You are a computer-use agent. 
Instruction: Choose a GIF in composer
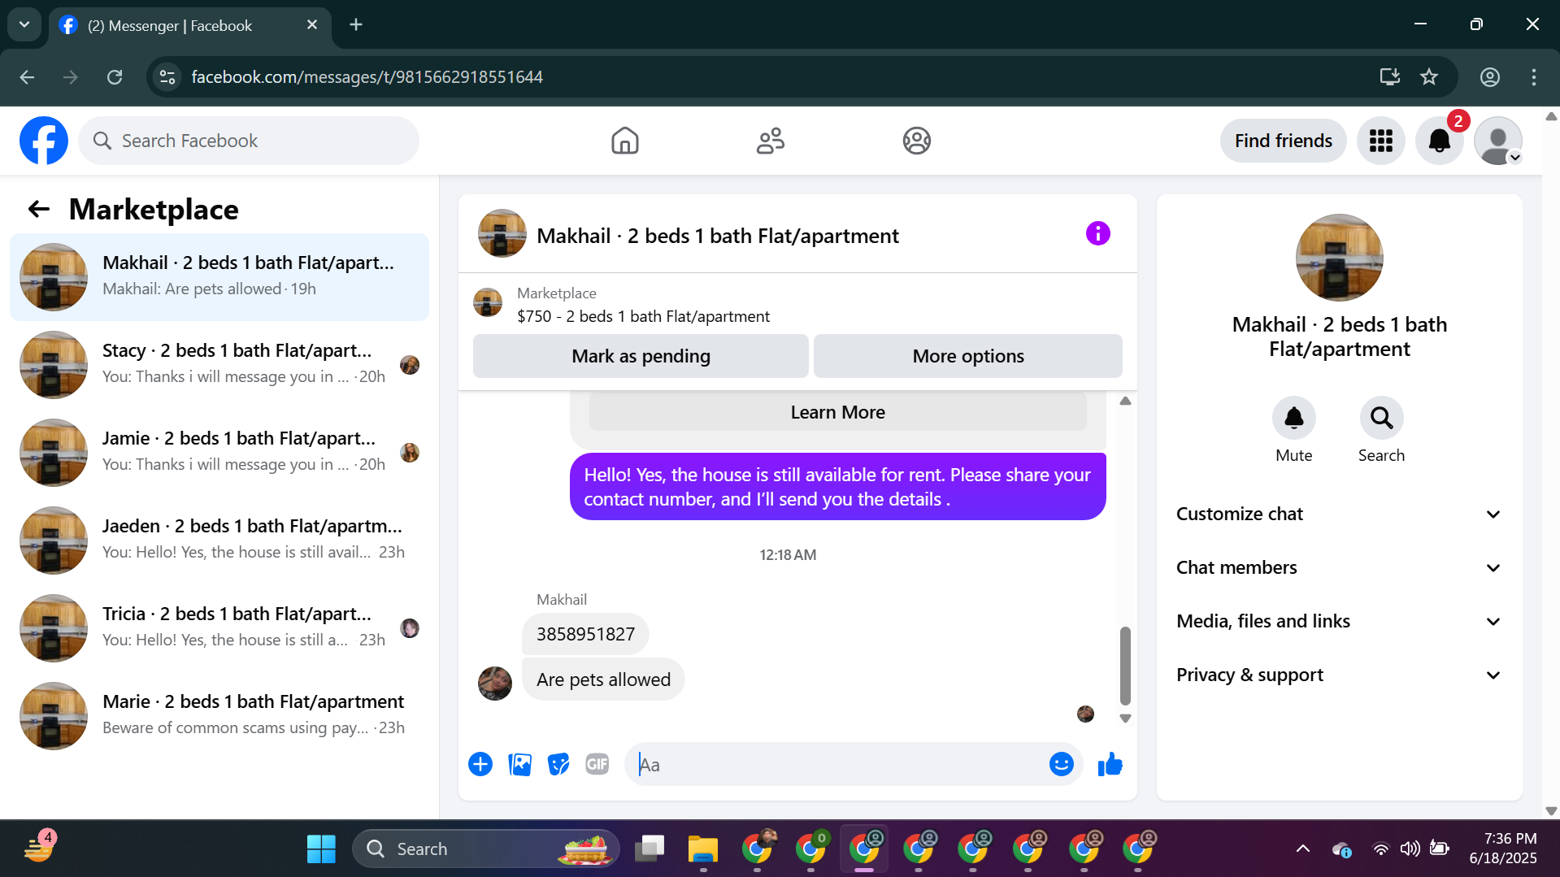(597, 764)
